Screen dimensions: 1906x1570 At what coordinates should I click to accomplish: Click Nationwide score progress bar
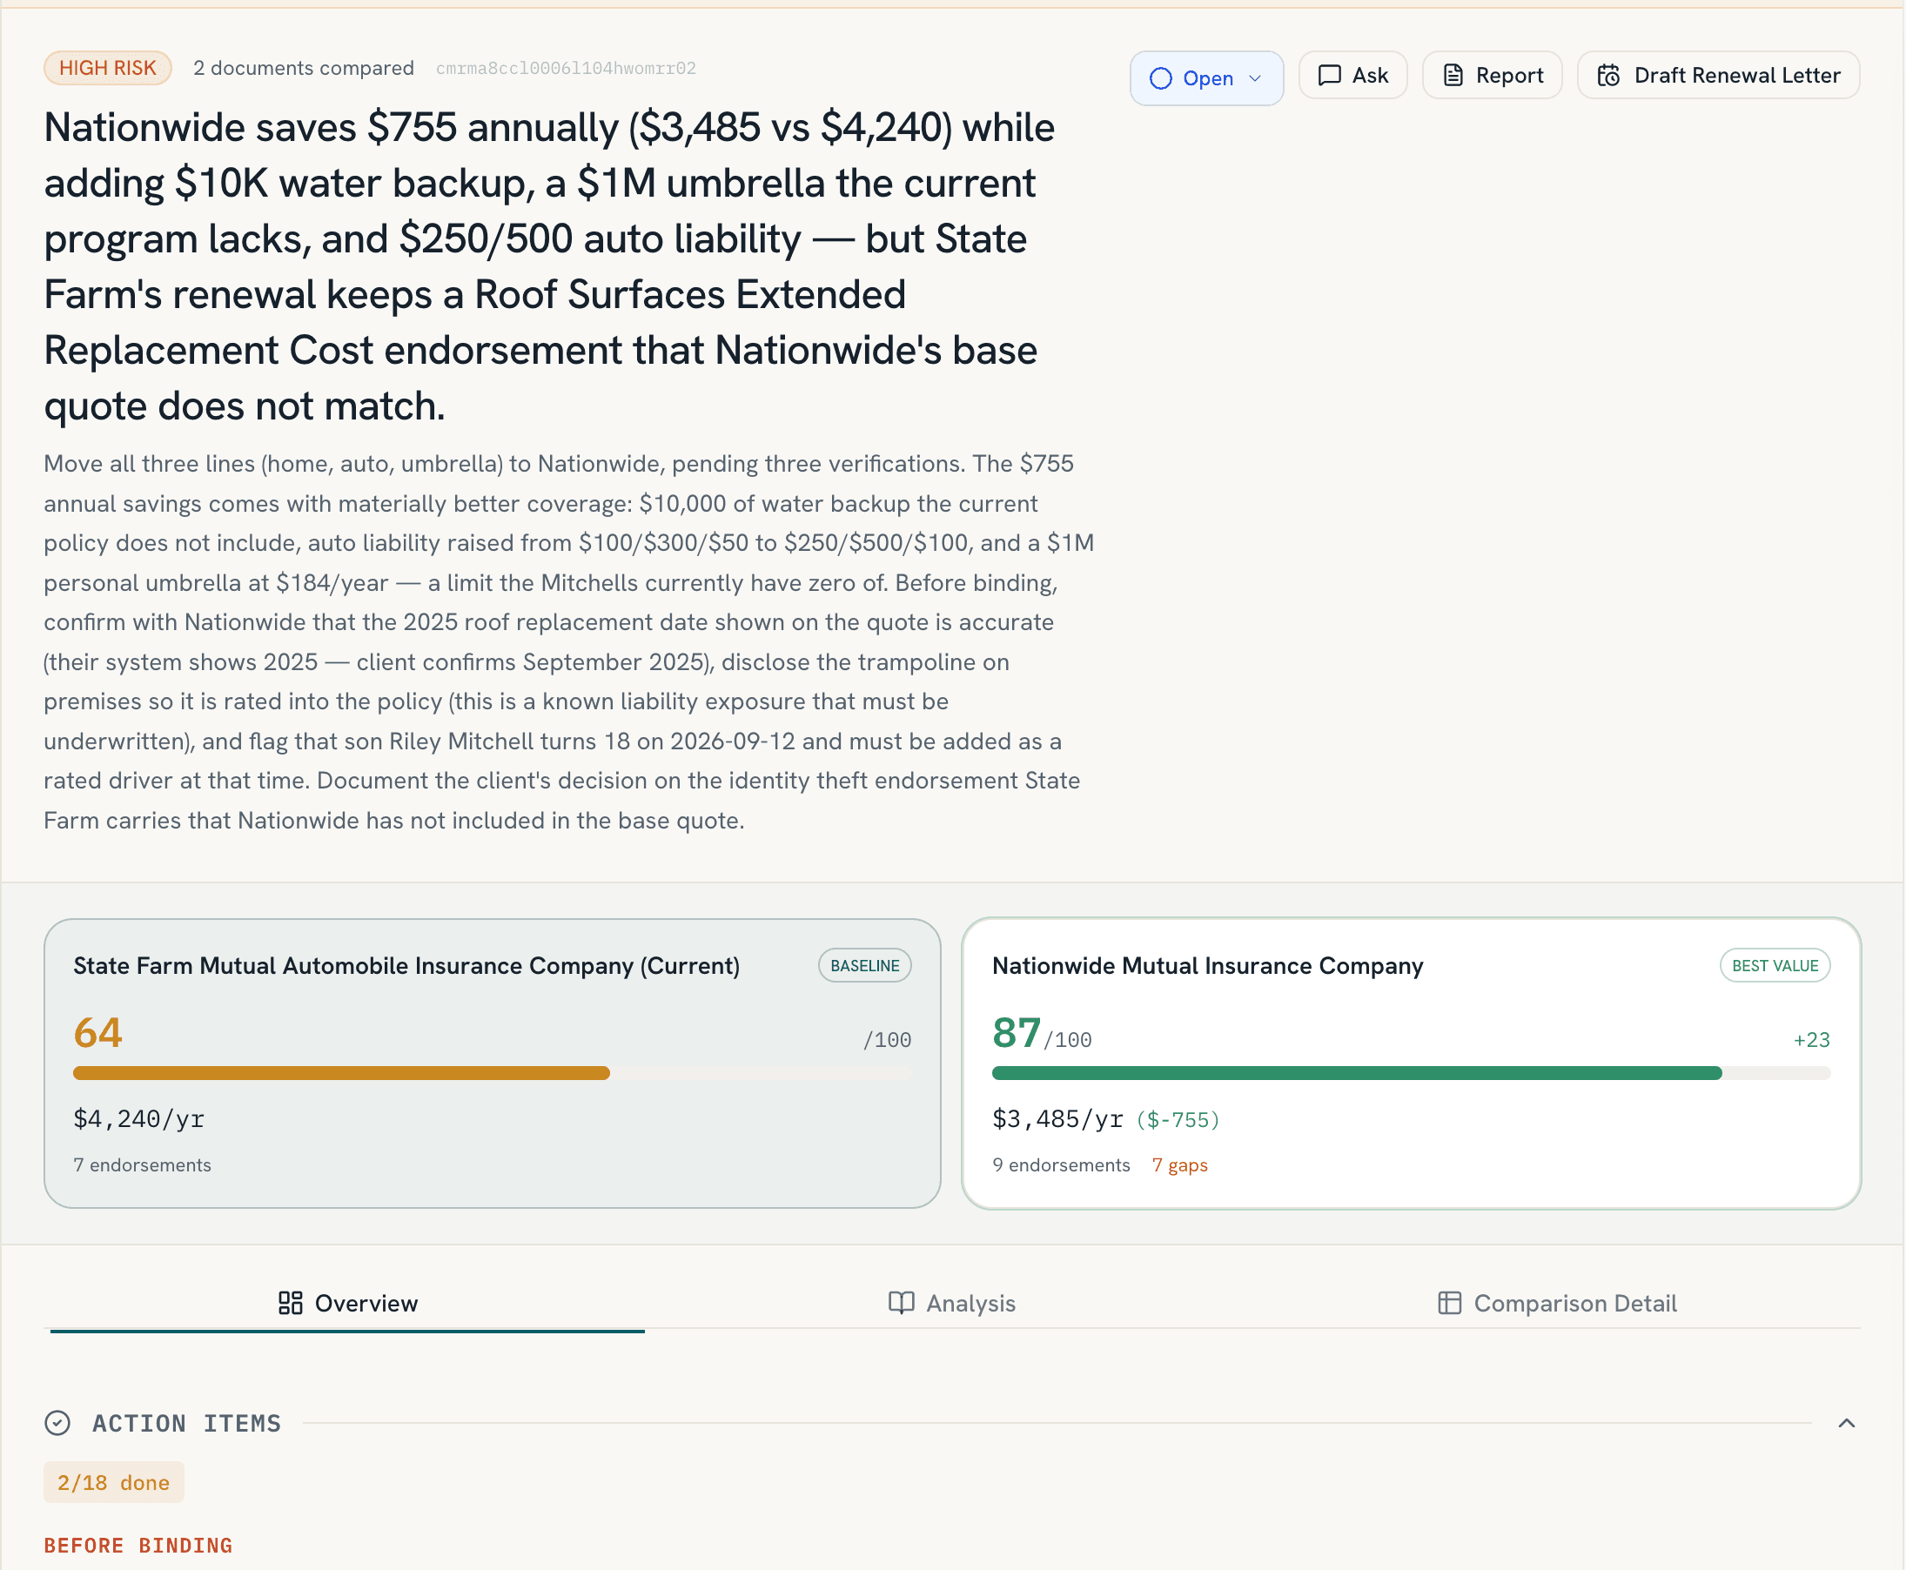coord(1412,1073)
